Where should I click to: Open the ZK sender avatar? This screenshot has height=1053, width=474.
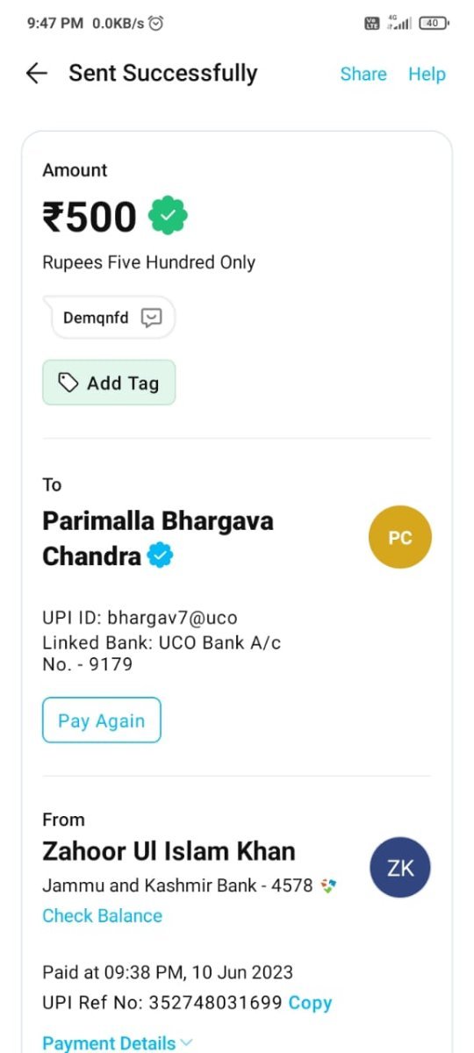click(x=400, y=868)
